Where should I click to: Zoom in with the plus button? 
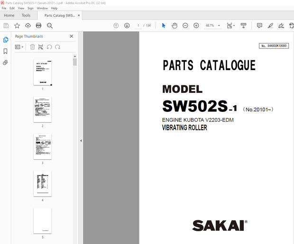point(196,26)
